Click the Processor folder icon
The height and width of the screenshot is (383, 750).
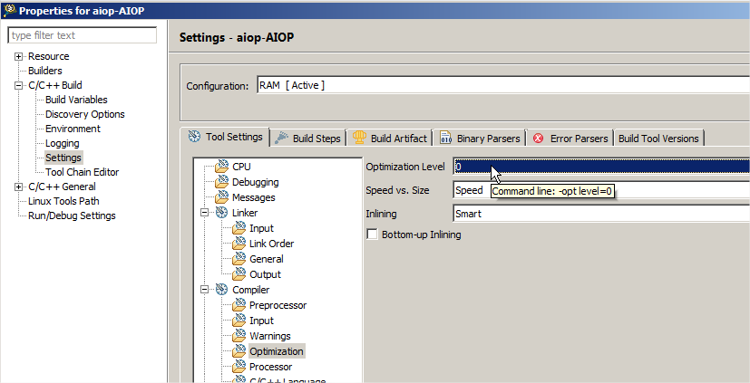click(x=239, y=367)
